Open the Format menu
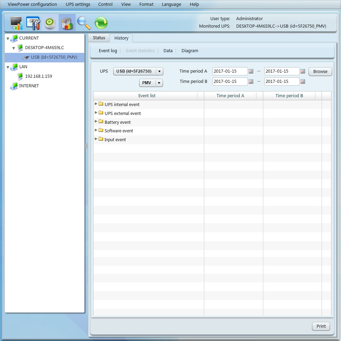The height and width of the screenshot is (341, 341). (x=146, y=4)
